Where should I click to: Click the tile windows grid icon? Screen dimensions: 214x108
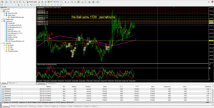78,2
